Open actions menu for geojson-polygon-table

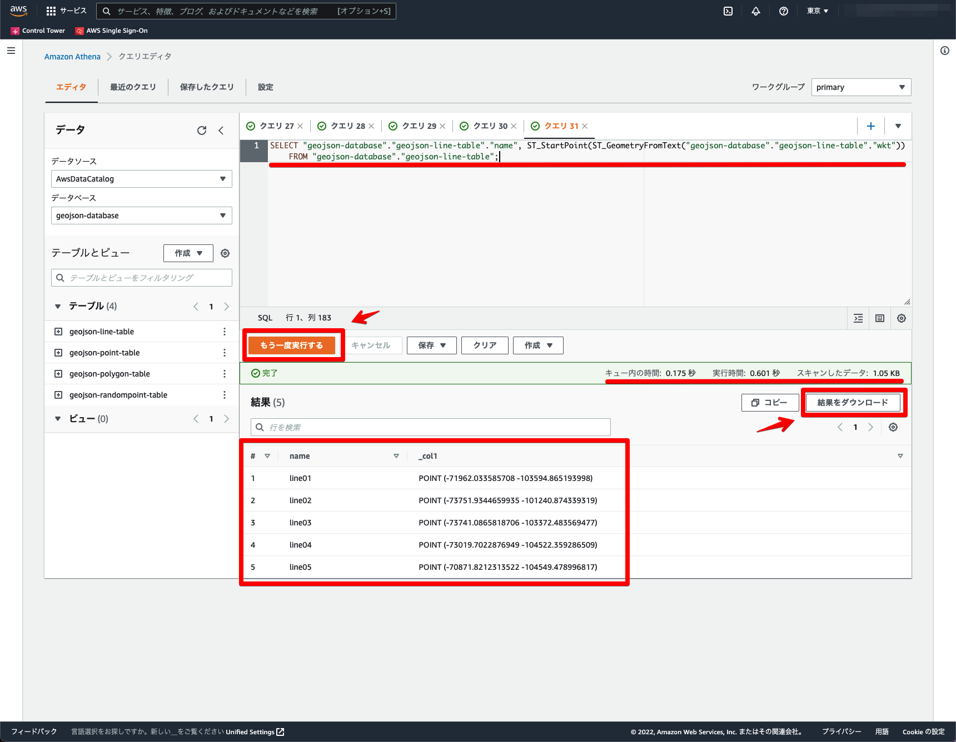click(x=225, y=374)
